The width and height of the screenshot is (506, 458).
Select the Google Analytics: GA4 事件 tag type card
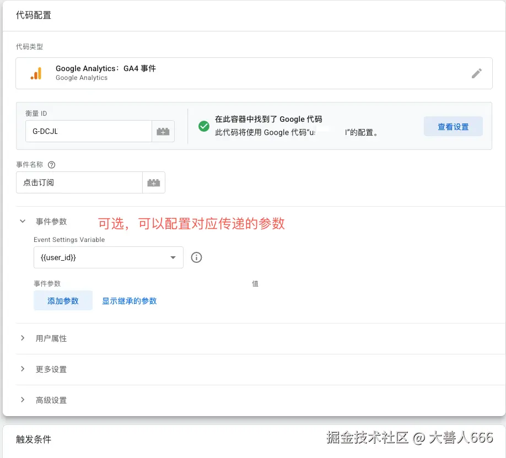(x=254, y=73)
